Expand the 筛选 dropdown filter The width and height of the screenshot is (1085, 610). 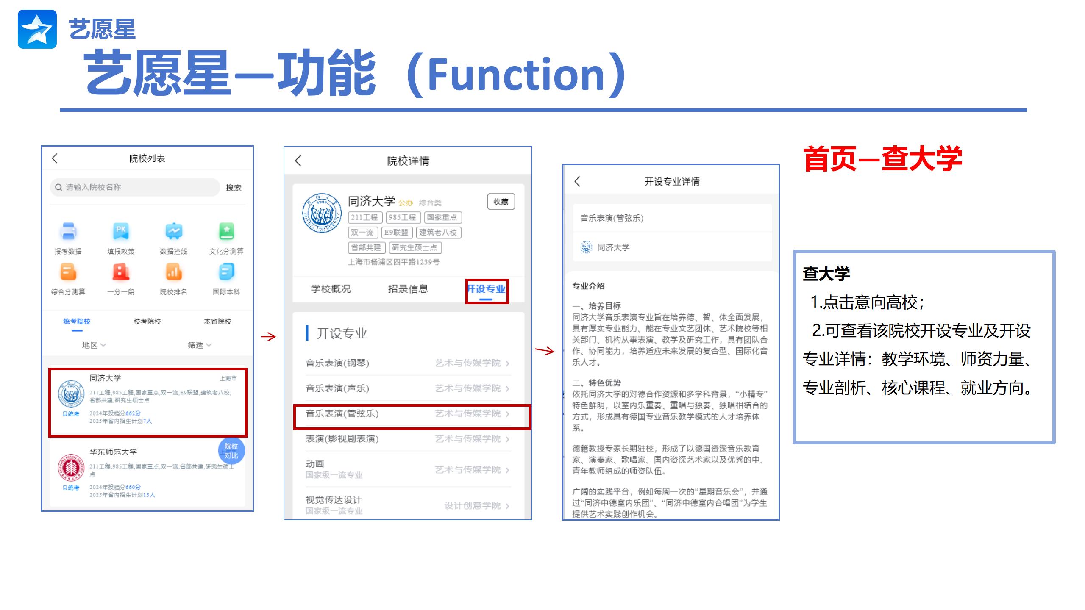pyautogui.click(x=199, y=345)
